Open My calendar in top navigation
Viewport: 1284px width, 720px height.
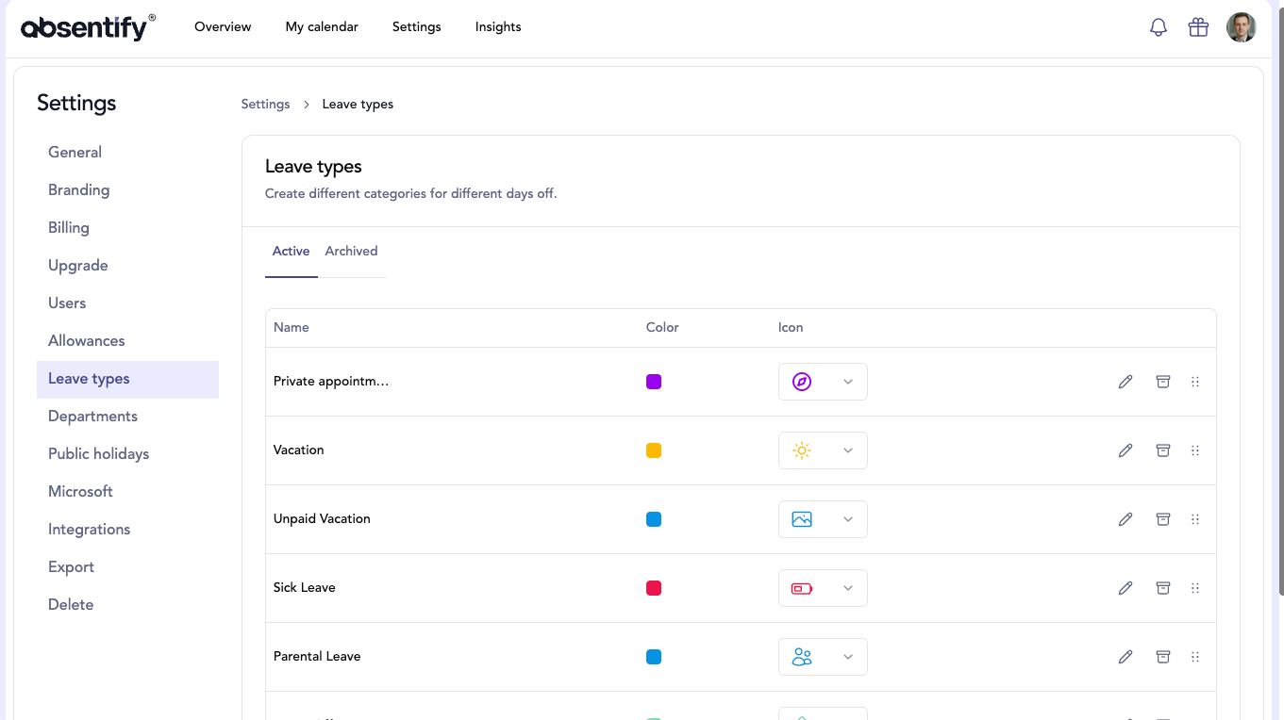pos(322,27)
